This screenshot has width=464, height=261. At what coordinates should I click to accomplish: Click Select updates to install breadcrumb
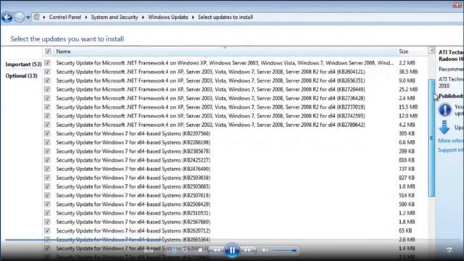[x=225, y=17]
